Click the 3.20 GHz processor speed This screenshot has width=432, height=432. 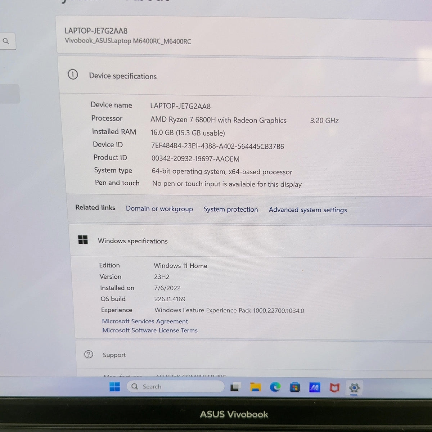324,121
